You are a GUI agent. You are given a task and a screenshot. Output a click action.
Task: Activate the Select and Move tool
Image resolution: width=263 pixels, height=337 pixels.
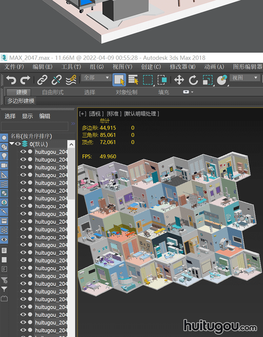point(179,80)
